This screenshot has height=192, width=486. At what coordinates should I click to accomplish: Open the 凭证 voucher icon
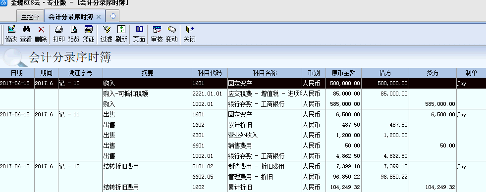click(89, 29)
